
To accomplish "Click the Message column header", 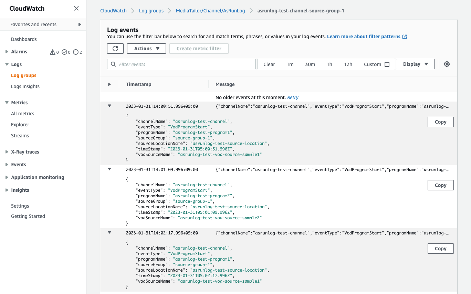I will (225, 84).
